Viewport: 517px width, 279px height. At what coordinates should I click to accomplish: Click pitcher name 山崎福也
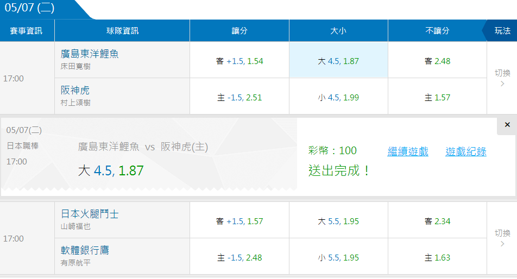coord(75,226)
